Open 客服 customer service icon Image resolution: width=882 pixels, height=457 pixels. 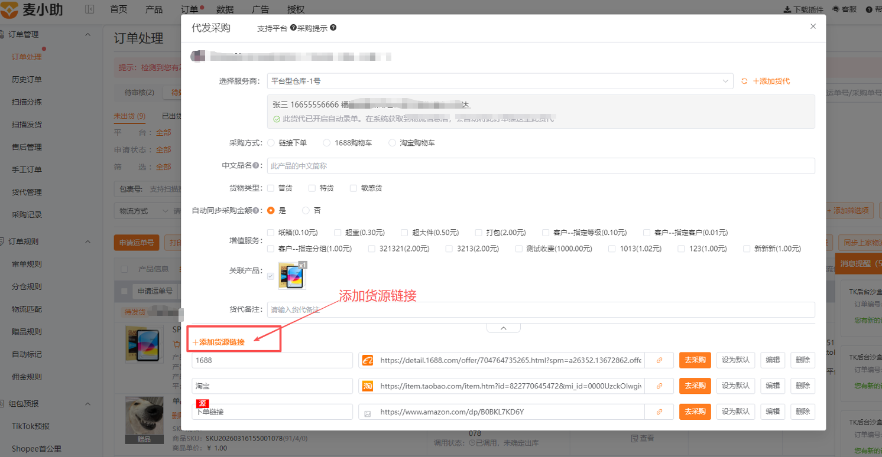836,9
